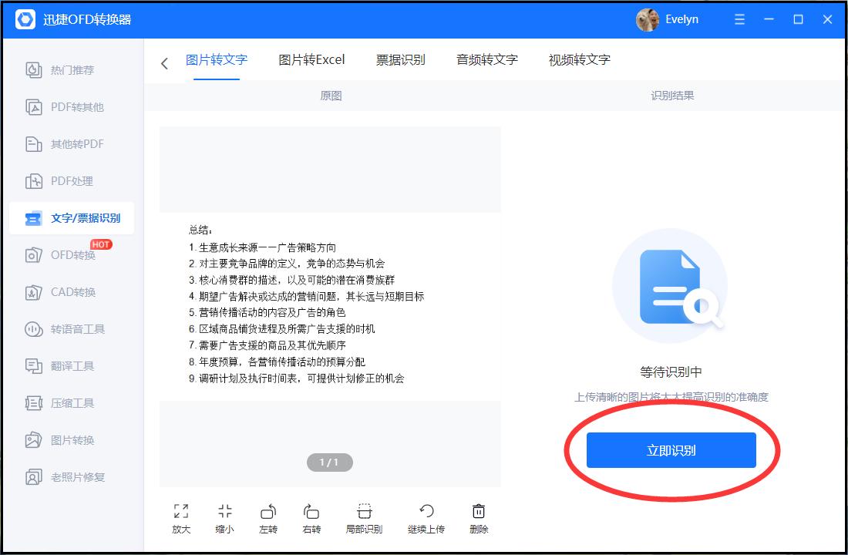Screen dimensions: 848x555
Task: Click the 立即识别 recognition button
Action: point(671,449)
